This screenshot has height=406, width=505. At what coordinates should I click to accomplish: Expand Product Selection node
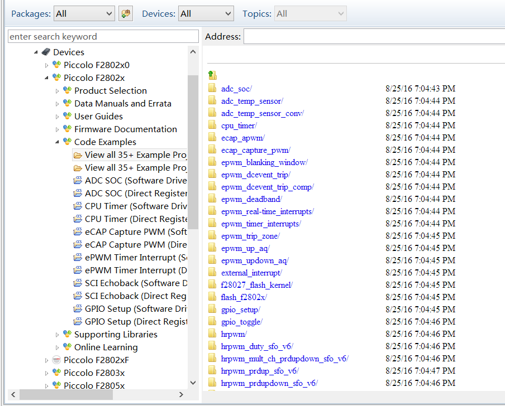point(57,91)
